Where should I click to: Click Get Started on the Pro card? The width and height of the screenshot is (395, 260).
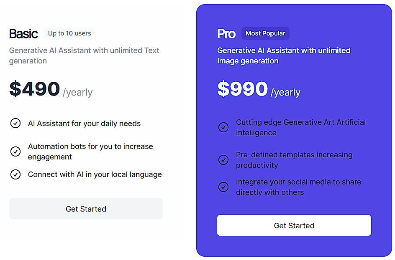[294, 225]
